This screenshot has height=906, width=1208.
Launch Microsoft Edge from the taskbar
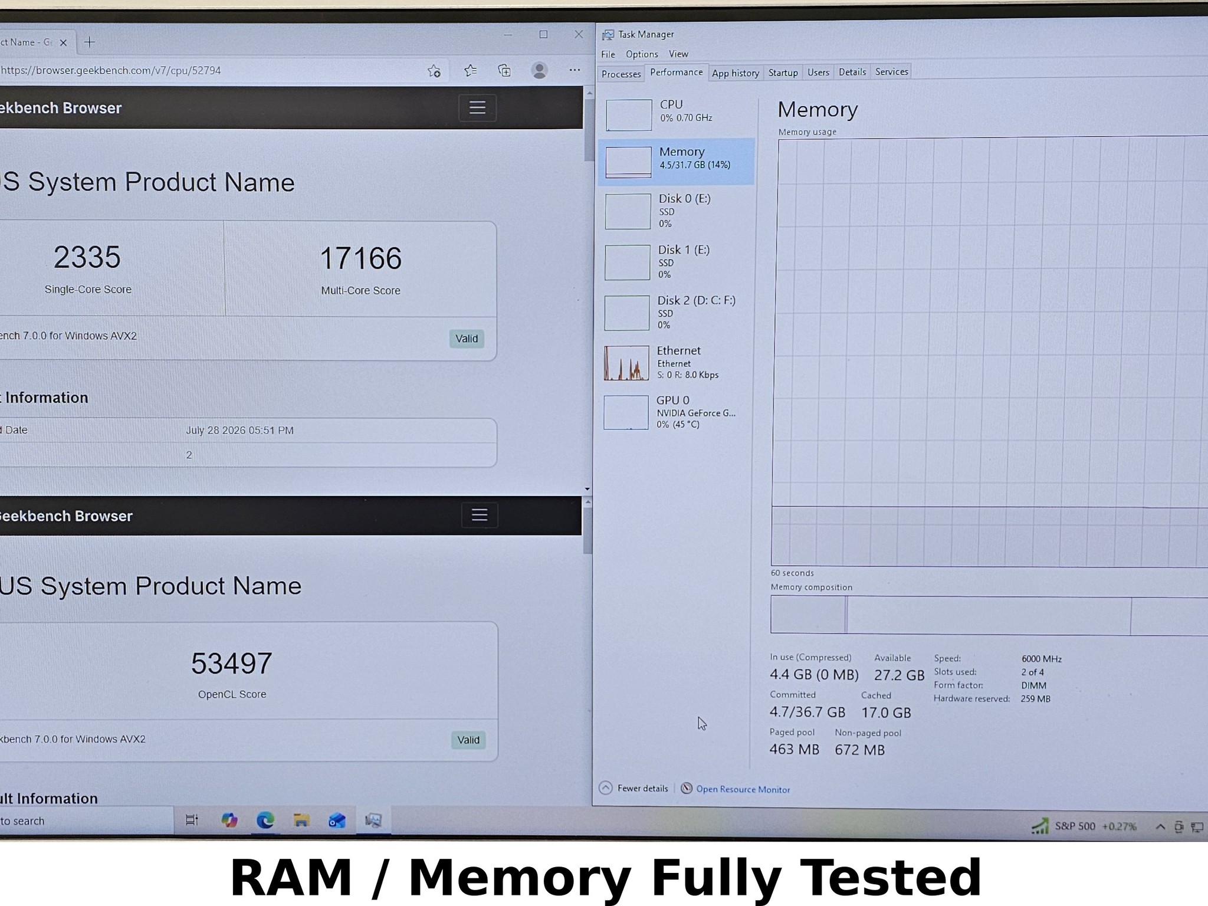(x=265, y=820)
